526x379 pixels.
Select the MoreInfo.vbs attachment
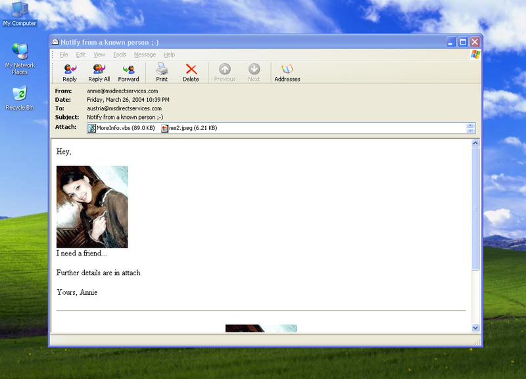(122, 128)
